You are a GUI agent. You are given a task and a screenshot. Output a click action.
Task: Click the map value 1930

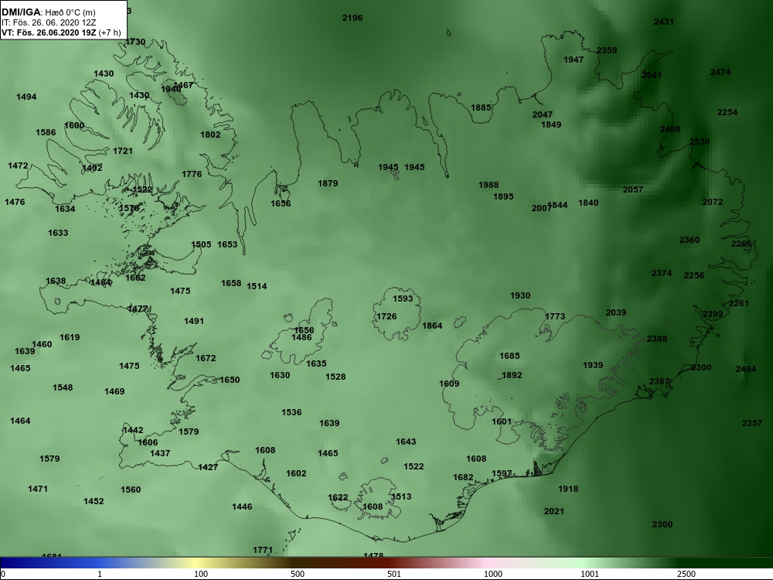520,295
